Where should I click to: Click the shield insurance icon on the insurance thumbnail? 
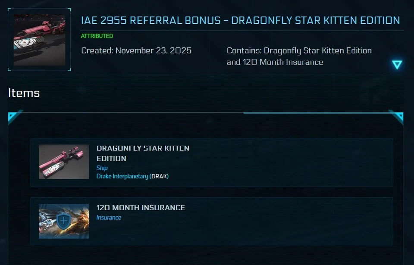coord(63,221)
